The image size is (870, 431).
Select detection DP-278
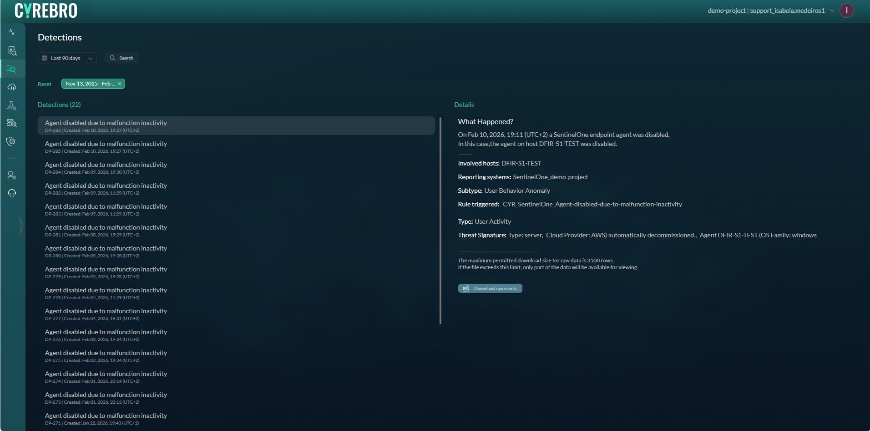coord(236,293)
